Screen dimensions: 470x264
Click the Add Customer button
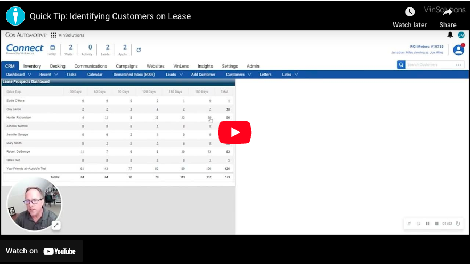(203, 75)
